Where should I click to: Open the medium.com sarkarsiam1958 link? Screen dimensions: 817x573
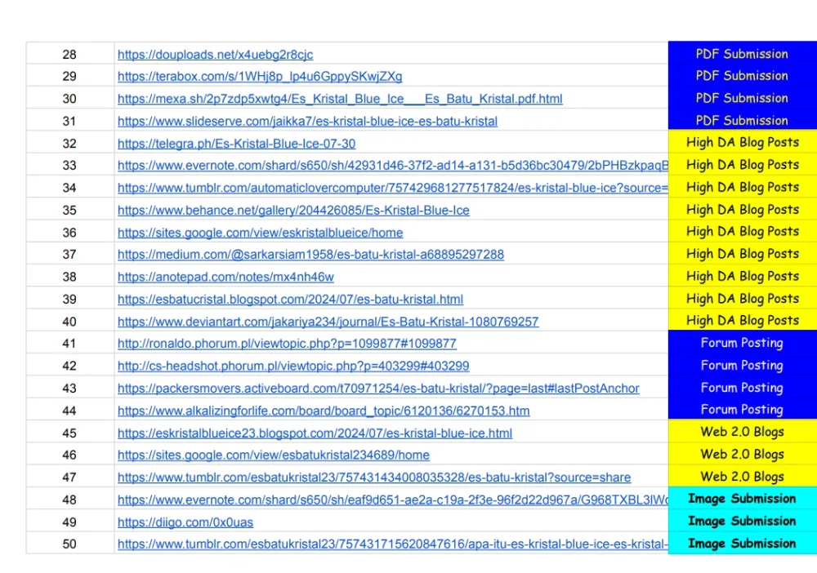coord(310,255)
